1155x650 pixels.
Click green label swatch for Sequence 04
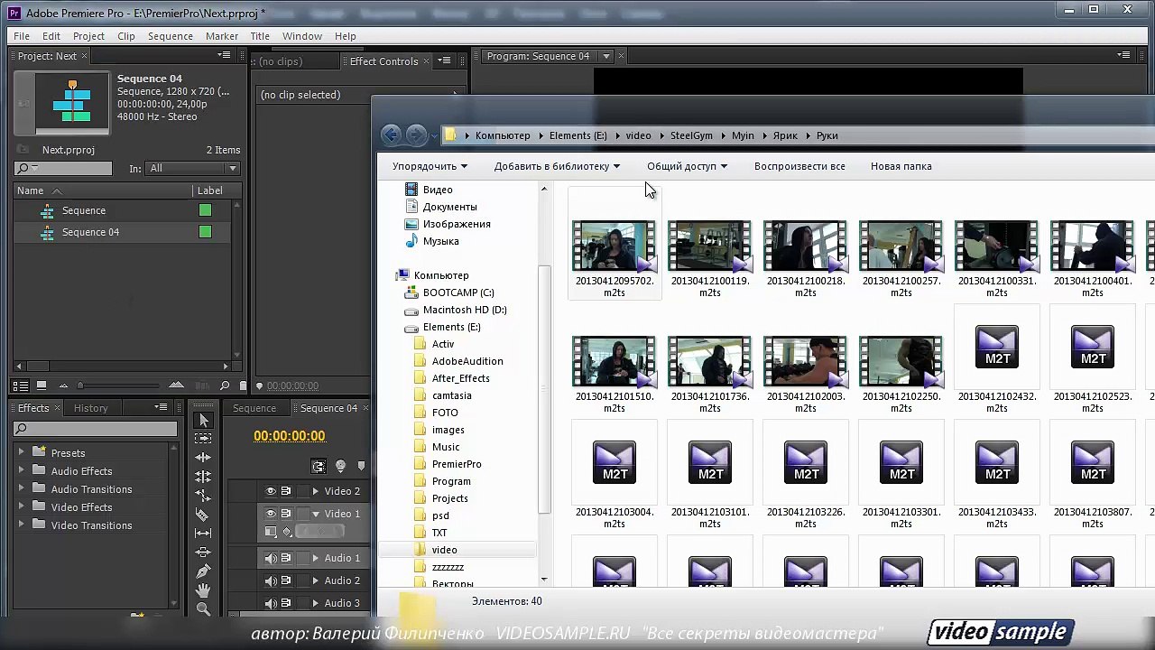205,232
